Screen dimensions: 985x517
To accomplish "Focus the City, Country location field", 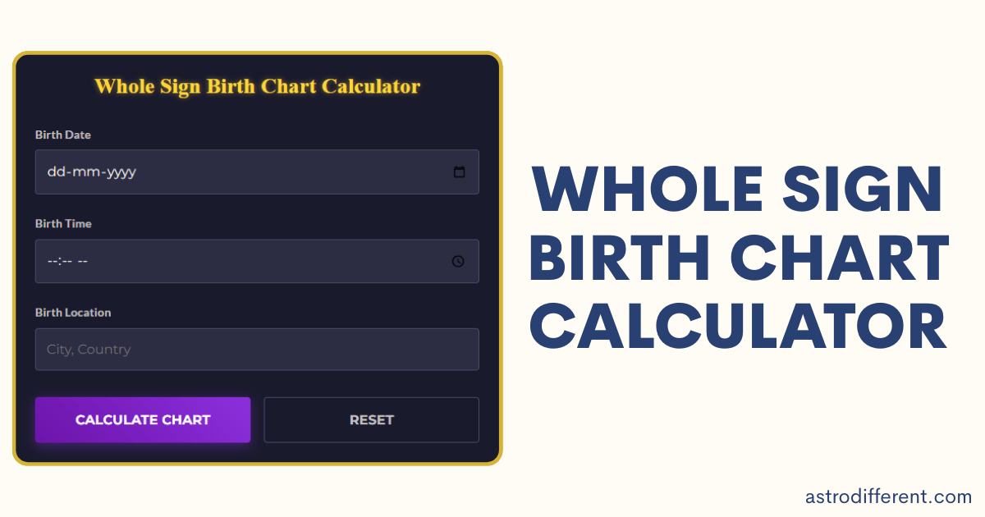I will (x=256, y=350).
